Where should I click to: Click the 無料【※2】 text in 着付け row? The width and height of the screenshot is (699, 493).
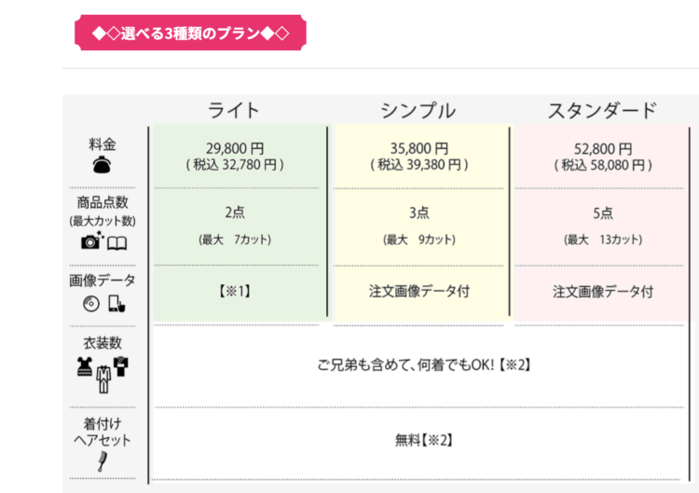[x=424, y=438]
